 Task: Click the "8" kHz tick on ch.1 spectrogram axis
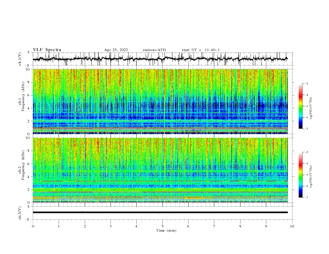pos(29,82)
